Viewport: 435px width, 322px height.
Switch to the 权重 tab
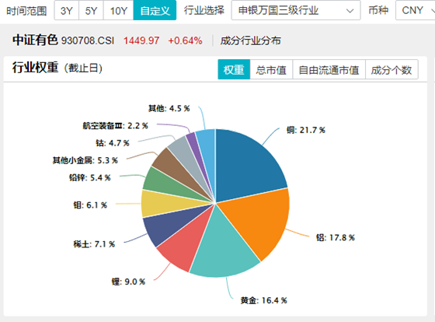(x=234, y=69)
